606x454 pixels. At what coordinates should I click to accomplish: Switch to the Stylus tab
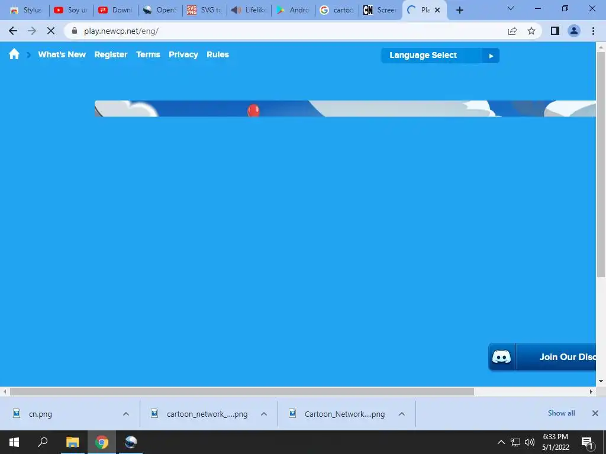point(26,10)
